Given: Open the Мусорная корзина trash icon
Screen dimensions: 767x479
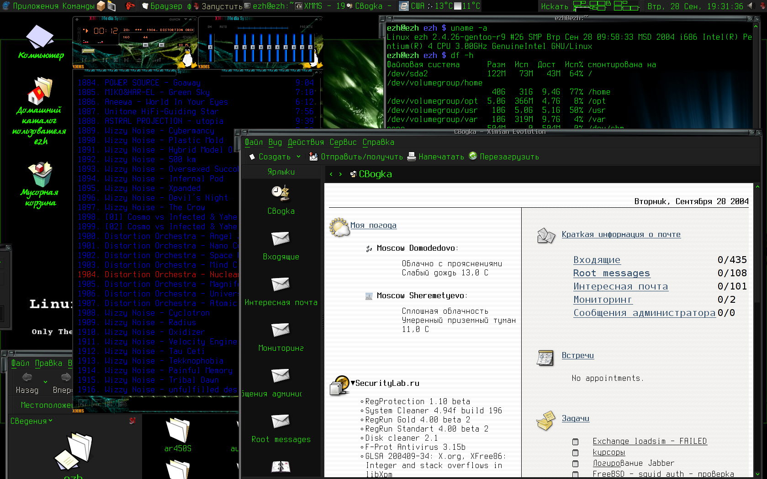Looking at the screenshot, I should [x=40, y=174].
